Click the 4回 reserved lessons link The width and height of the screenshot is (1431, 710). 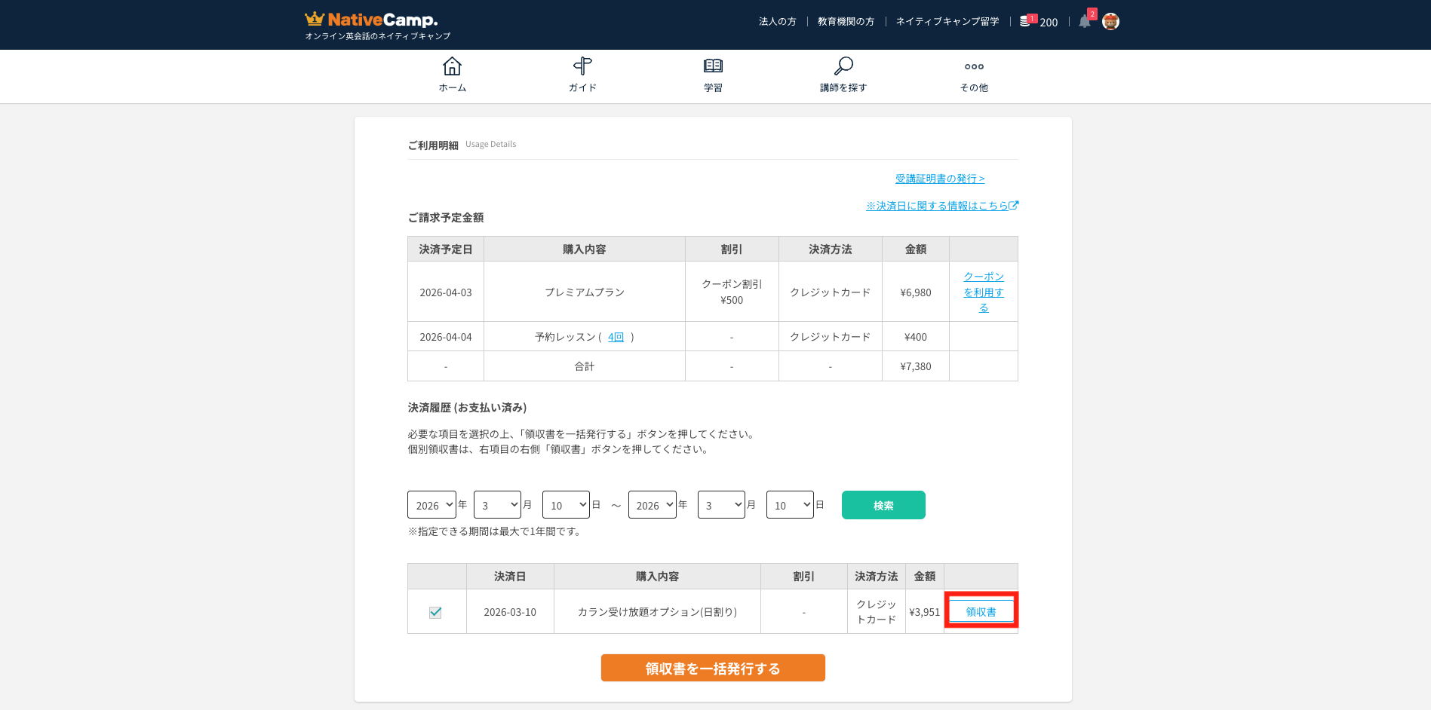[616, 337]
